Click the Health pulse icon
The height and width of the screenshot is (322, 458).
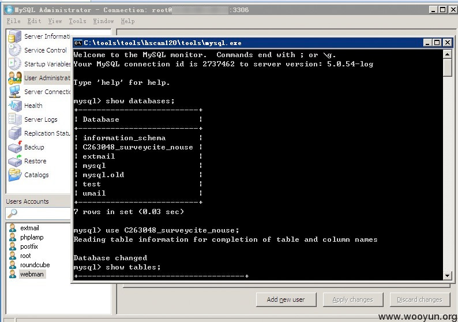coord(14,106)
